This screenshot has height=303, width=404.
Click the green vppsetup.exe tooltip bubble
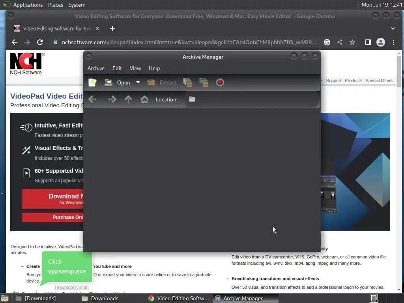click(67, 267)
